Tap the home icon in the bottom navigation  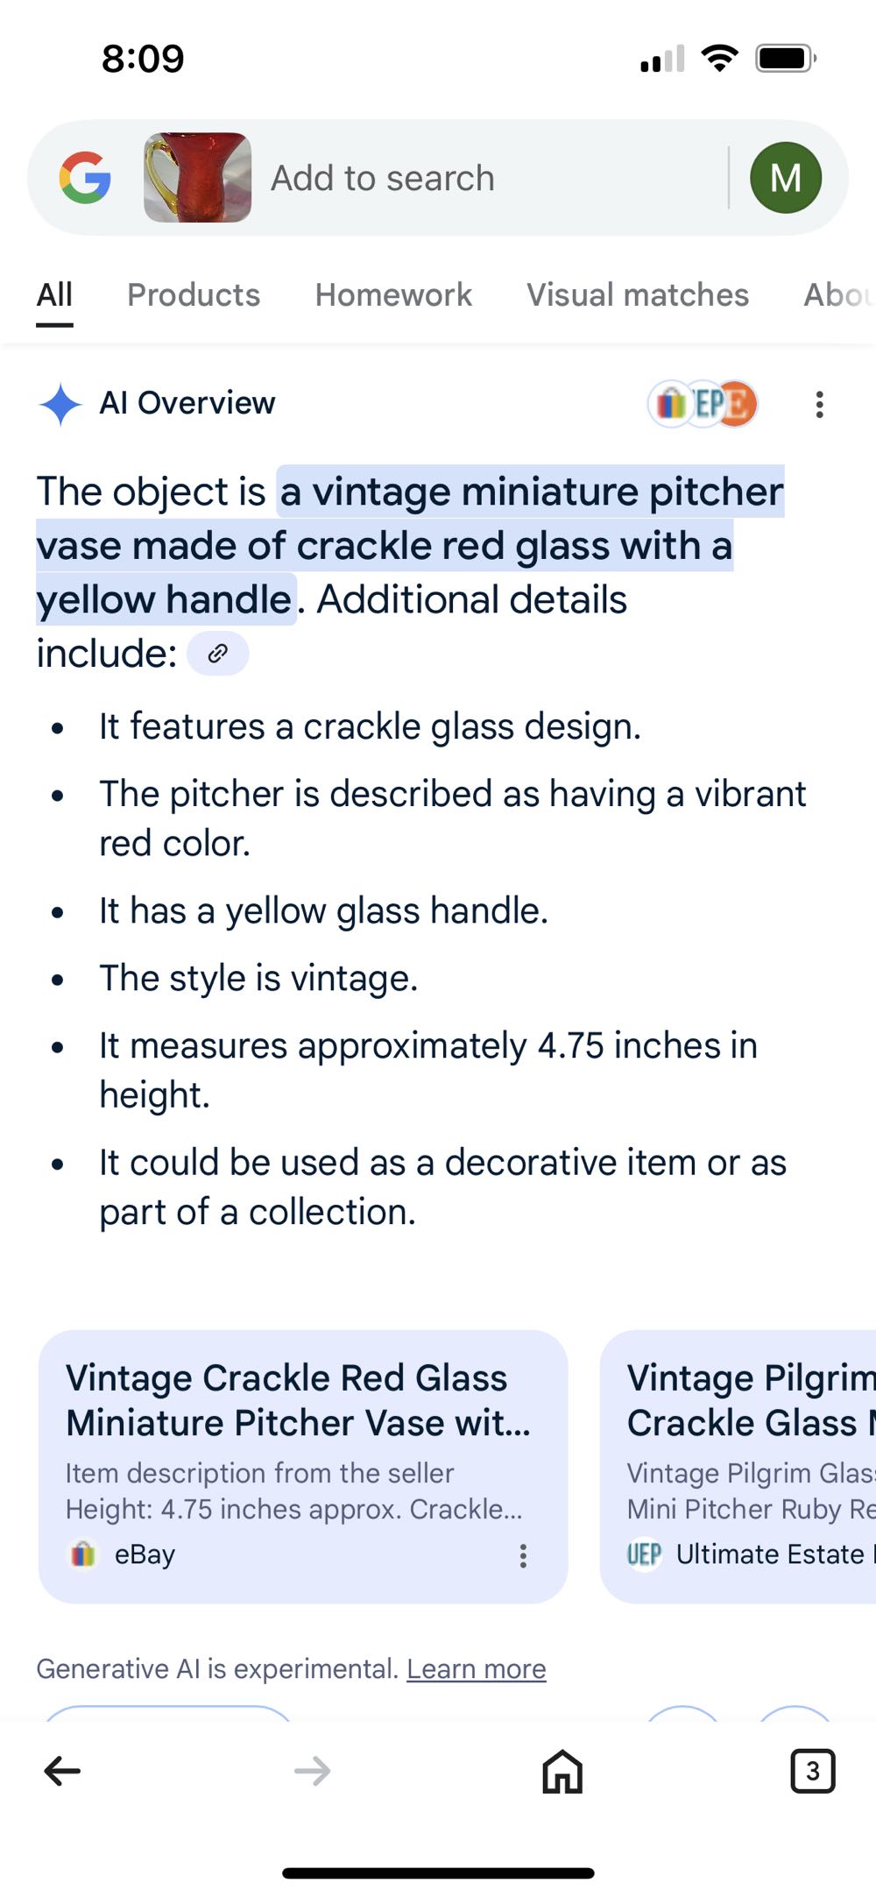(x=561, y=1772)
